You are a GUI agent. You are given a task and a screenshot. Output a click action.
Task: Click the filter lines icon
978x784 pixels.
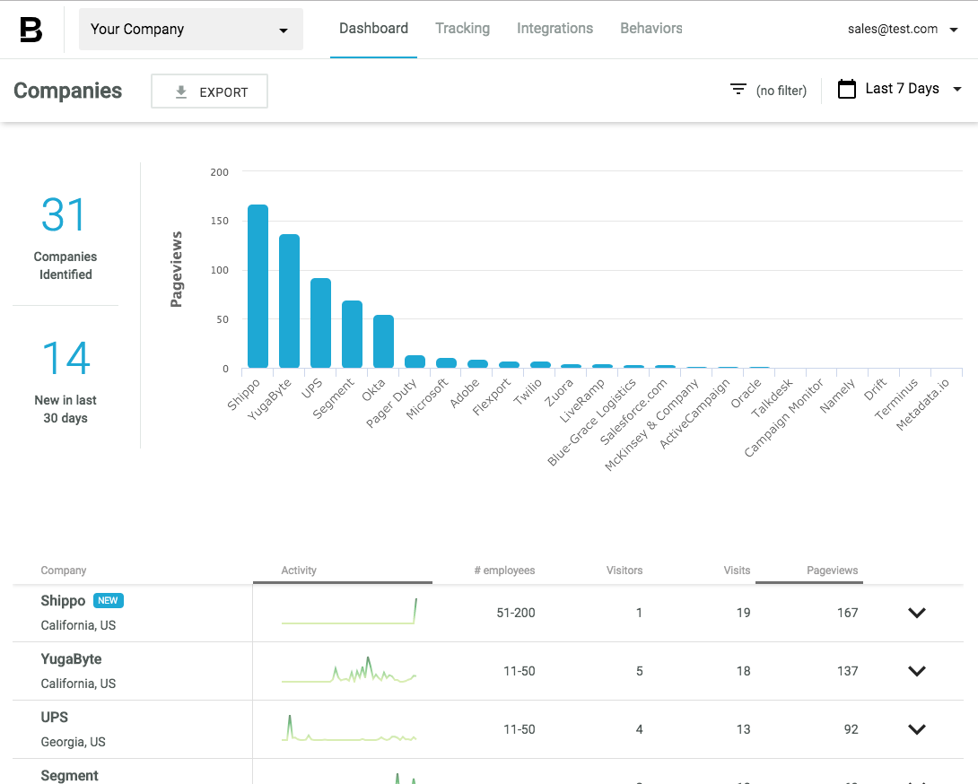pos(738,90)
